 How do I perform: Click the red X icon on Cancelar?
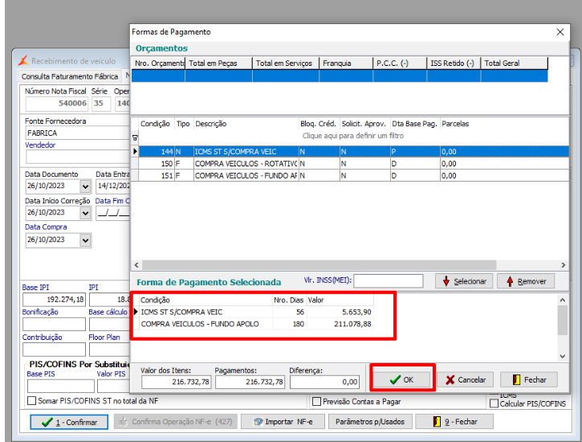click(450, 379)
